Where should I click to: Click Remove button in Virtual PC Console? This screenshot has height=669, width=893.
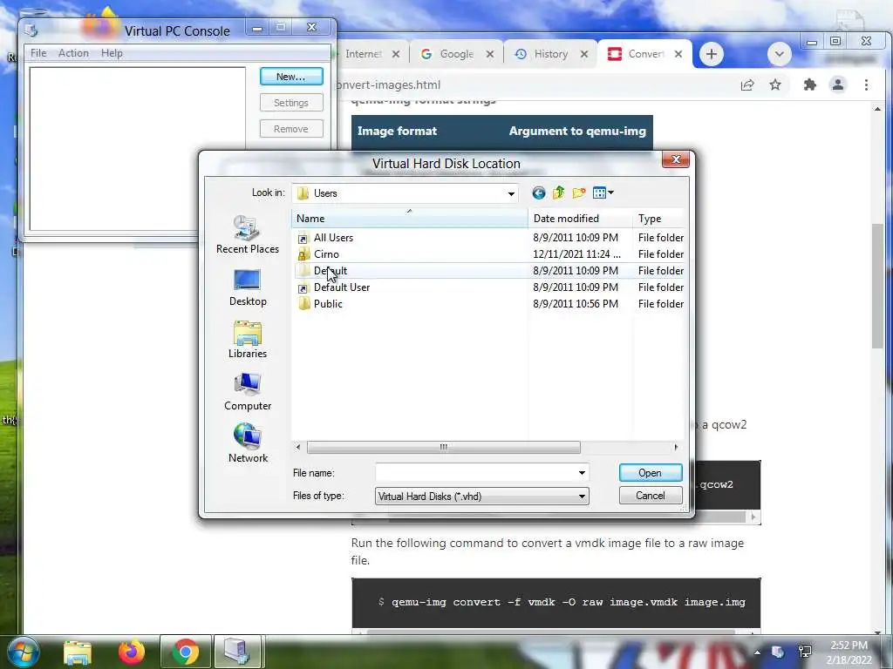click(x=291, y=129)
